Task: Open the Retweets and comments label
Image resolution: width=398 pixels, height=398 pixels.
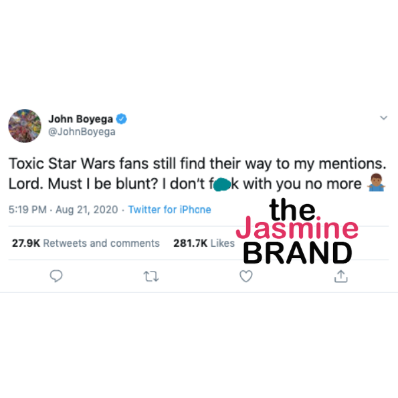Action: tap(101, 243)
